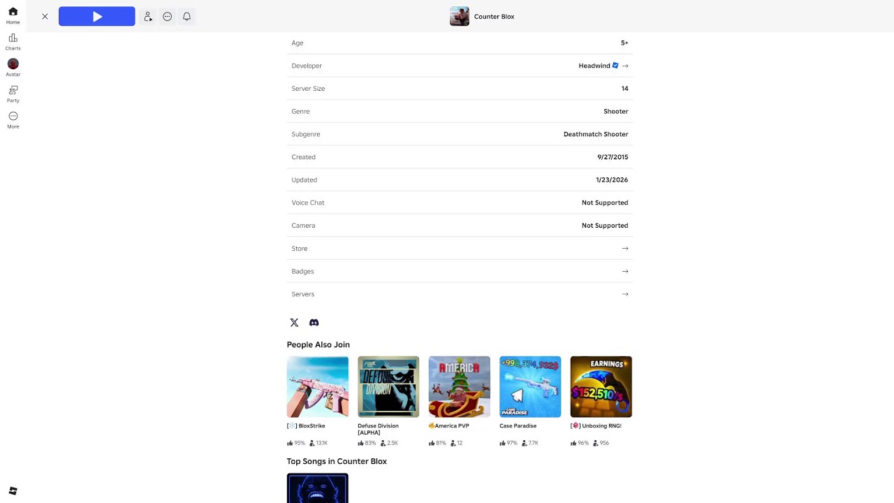
Task: Click the Unboxing RNG! game title
Action: click(x=596, y=425)
